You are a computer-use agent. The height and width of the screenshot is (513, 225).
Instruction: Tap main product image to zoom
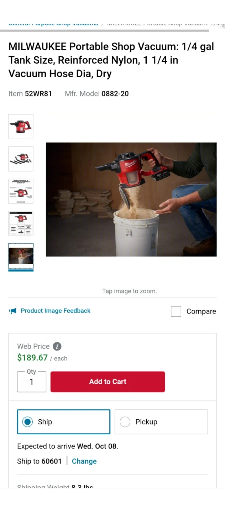click(x=131, y=199)
